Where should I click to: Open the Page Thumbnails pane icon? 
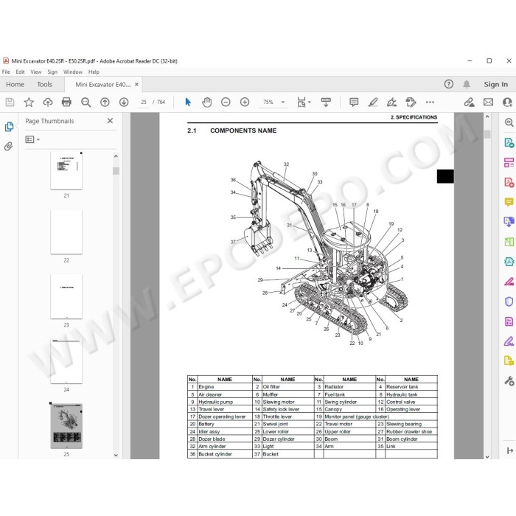(x=9, y=127)
